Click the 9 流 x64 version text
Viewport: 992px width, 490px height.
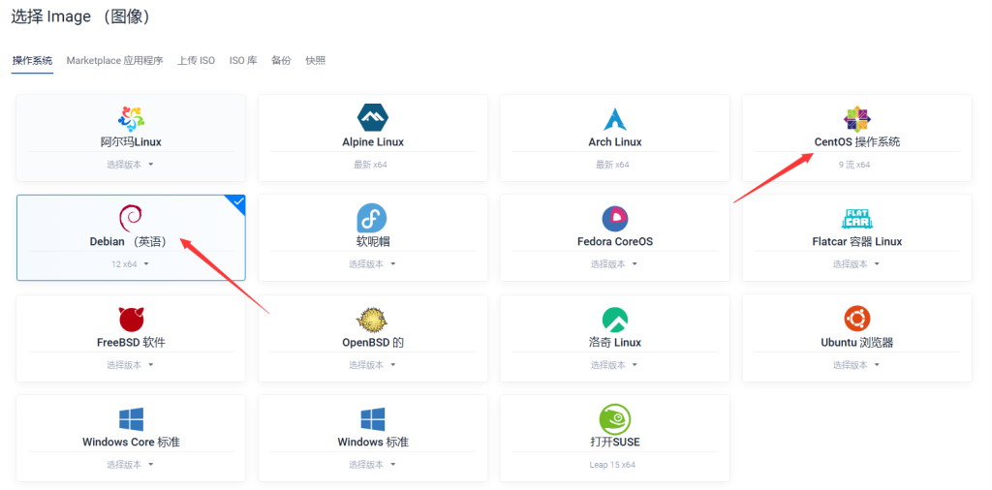coord(854,165)
